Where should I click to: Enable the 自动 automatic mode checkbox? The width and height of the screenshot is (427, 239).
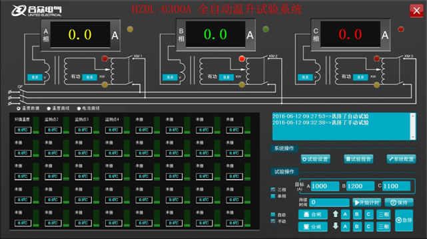(x=273, y=214)
